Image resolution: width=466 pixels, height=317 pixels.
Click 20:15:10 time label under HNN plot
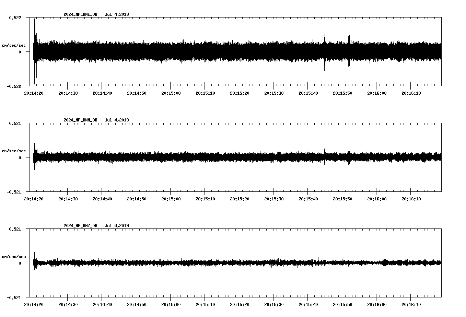(x=205, y=199)
